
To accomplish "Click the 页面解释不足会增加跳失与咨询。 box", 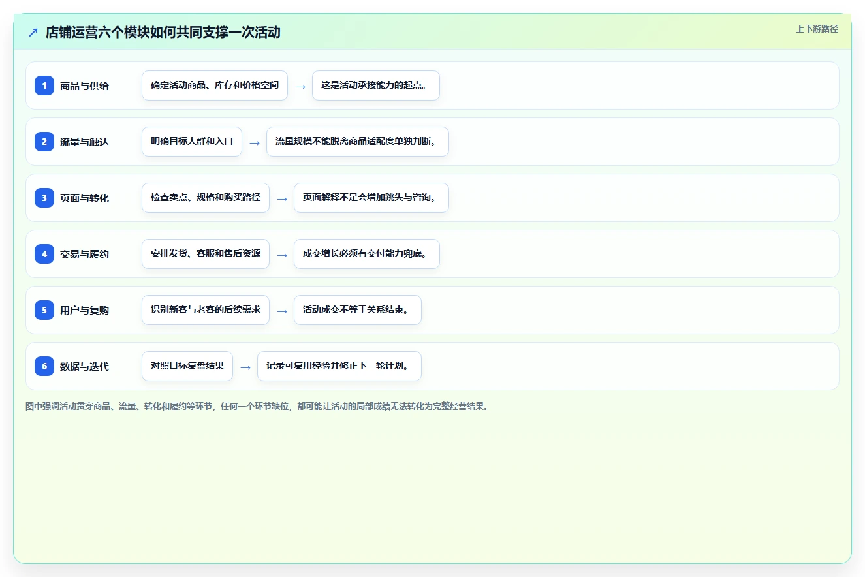I will [x=371, y=198].
